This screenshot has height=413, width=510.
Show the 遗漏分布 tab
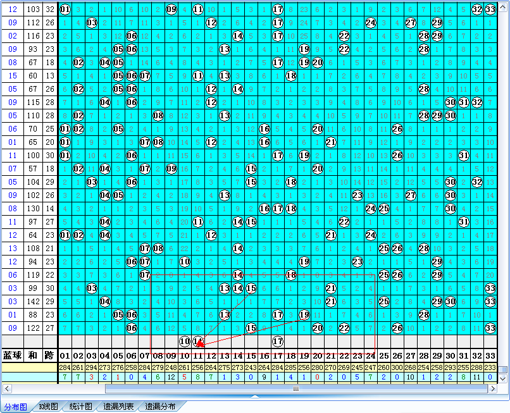[x=160, y=407]
